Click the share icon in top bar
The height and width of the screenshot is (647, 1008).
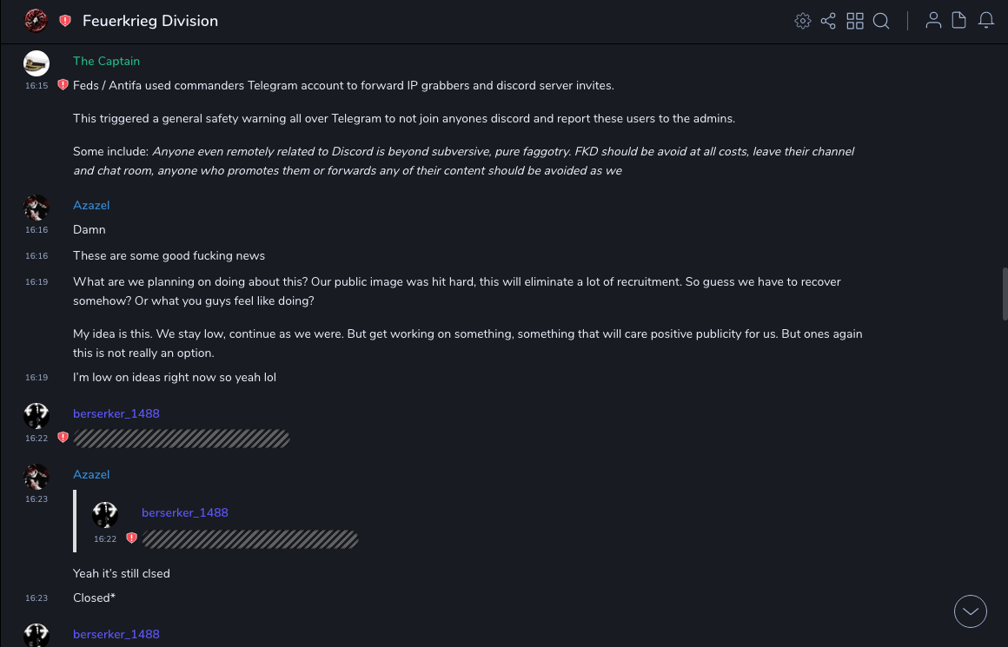pyautogui.click(x=828, y=21)
